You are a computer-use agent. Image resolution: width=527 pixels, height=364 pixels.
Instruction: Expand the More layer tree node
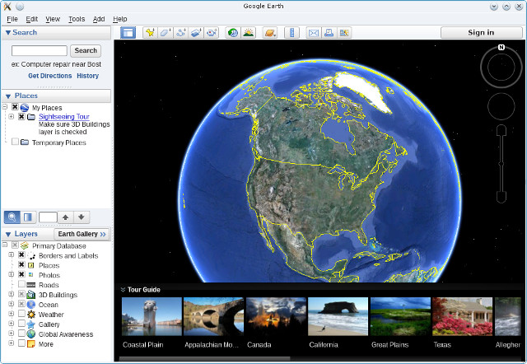pos(11,343)
